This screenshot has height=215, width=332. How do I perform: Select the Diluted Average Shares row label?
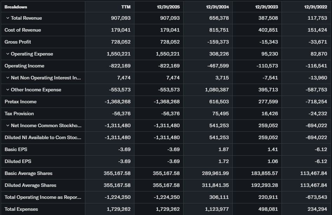[31, 185]
